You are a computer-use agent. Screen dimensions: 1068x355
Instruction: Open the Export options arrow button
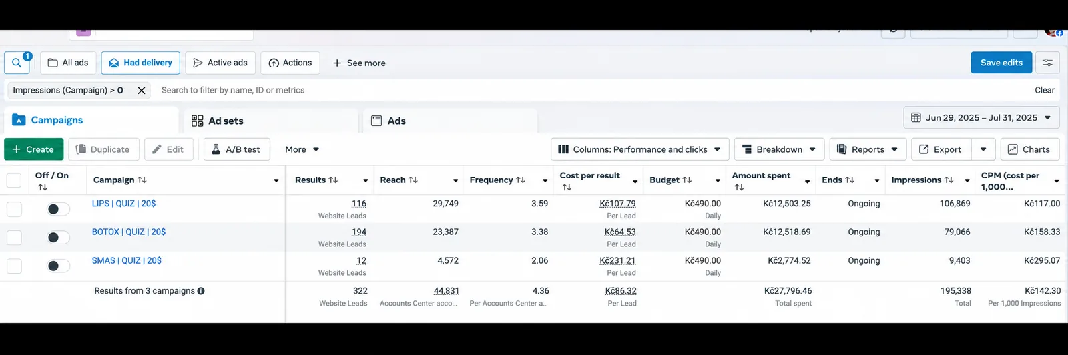point(983,149)
